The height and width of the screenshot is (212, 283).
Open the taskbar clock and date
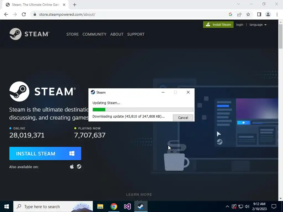[x=259, y=206]
